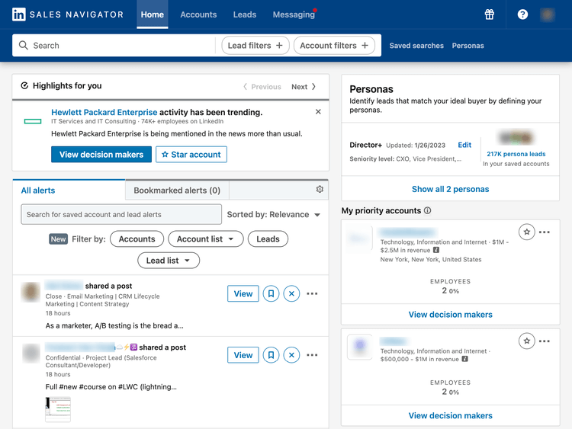572x429 pixels.
Task: Click the New filter badge
Action: (59, 239)
